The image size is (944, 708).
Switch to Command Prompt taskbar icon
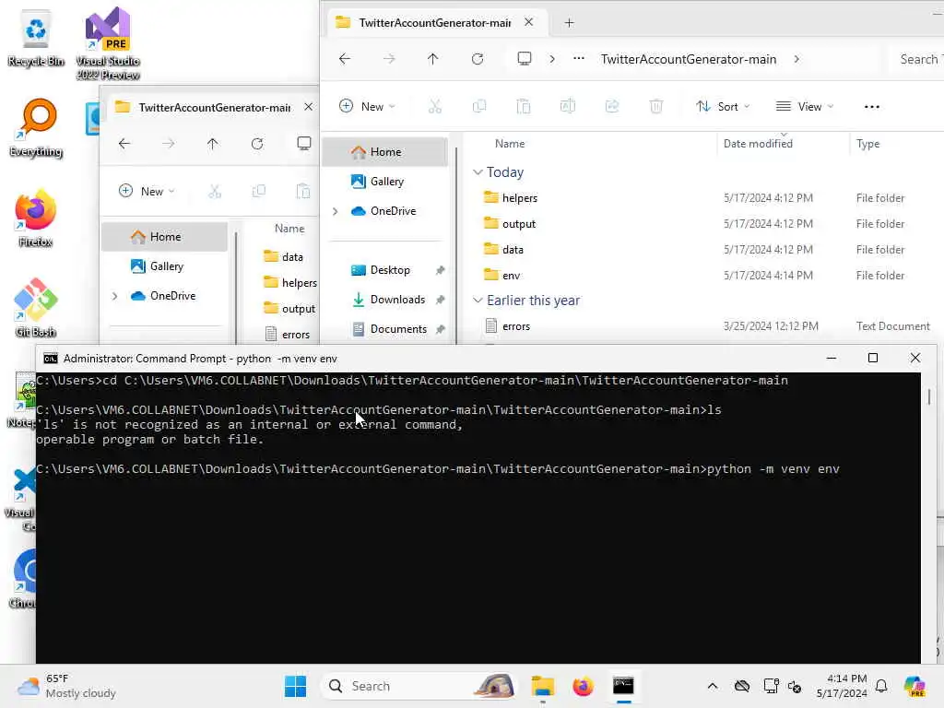click(623, 686)
